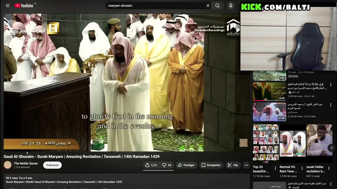
Task: Open options for 'Top 20 beautiful' short
Action: 275,168
